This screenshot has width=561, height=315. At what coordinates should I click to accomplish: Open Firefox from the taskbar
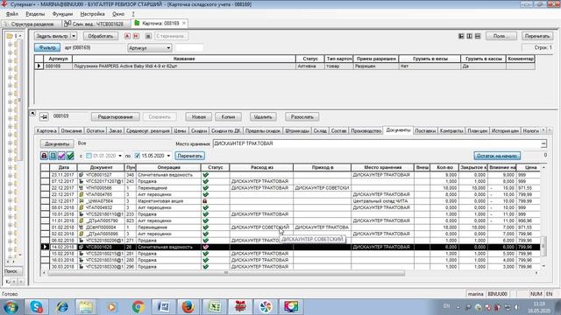click(x=188, y=307)
